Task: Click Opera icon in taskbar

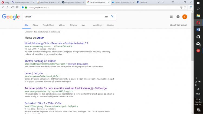Action: coord(198,23)
